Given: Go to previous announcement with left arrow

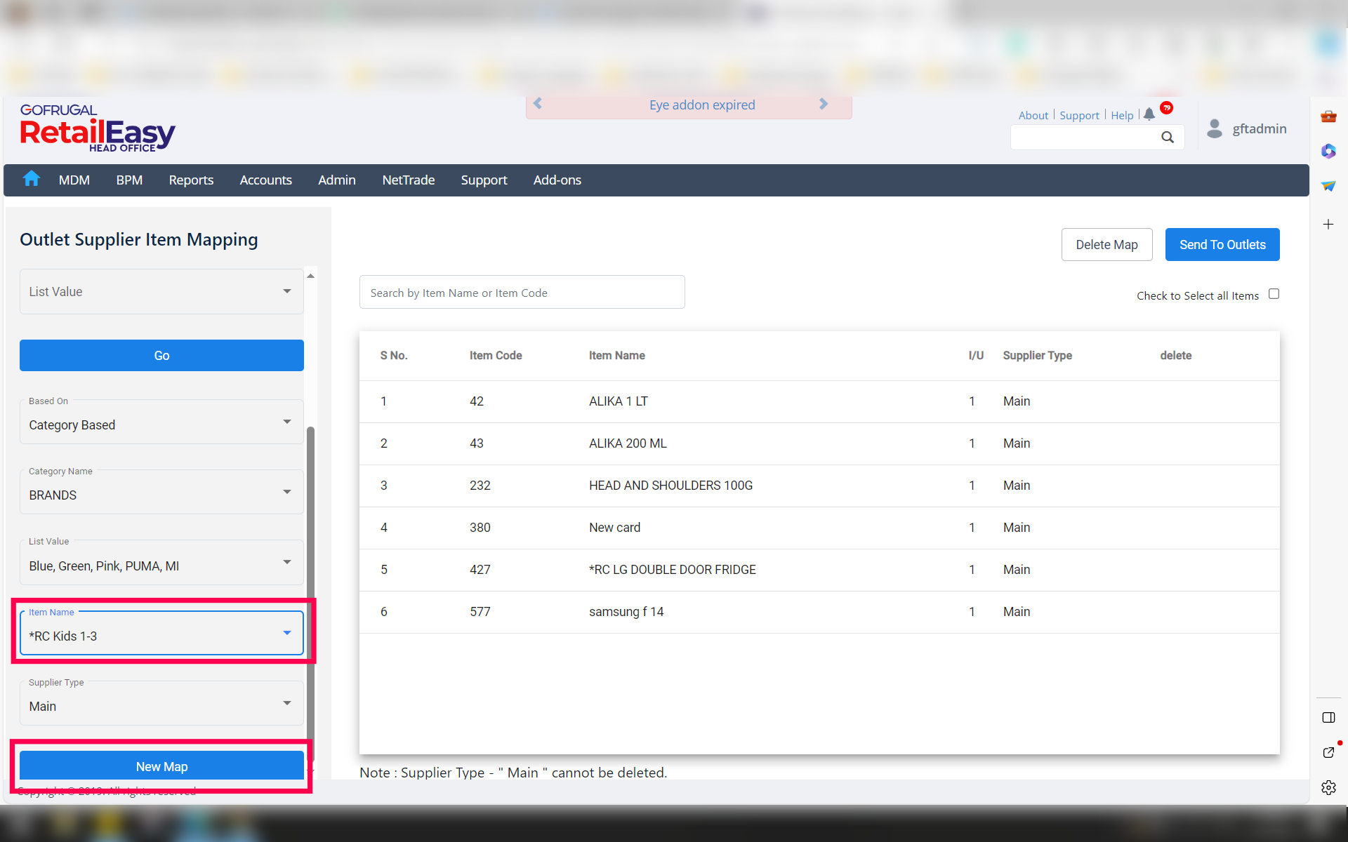Looking at the screenshot, I should point(538,104).
